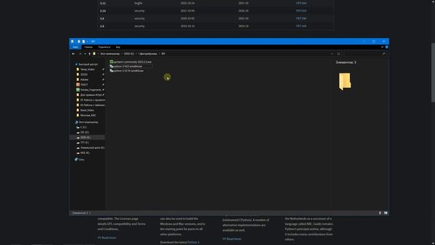
Task: Click the browser page vertical scrollbar thumb
Action: pos(433,73)
